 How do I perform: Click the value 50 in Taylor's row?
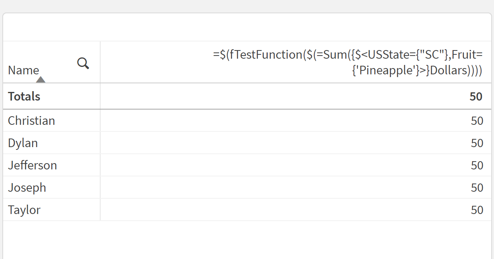(x=477, y=210)
